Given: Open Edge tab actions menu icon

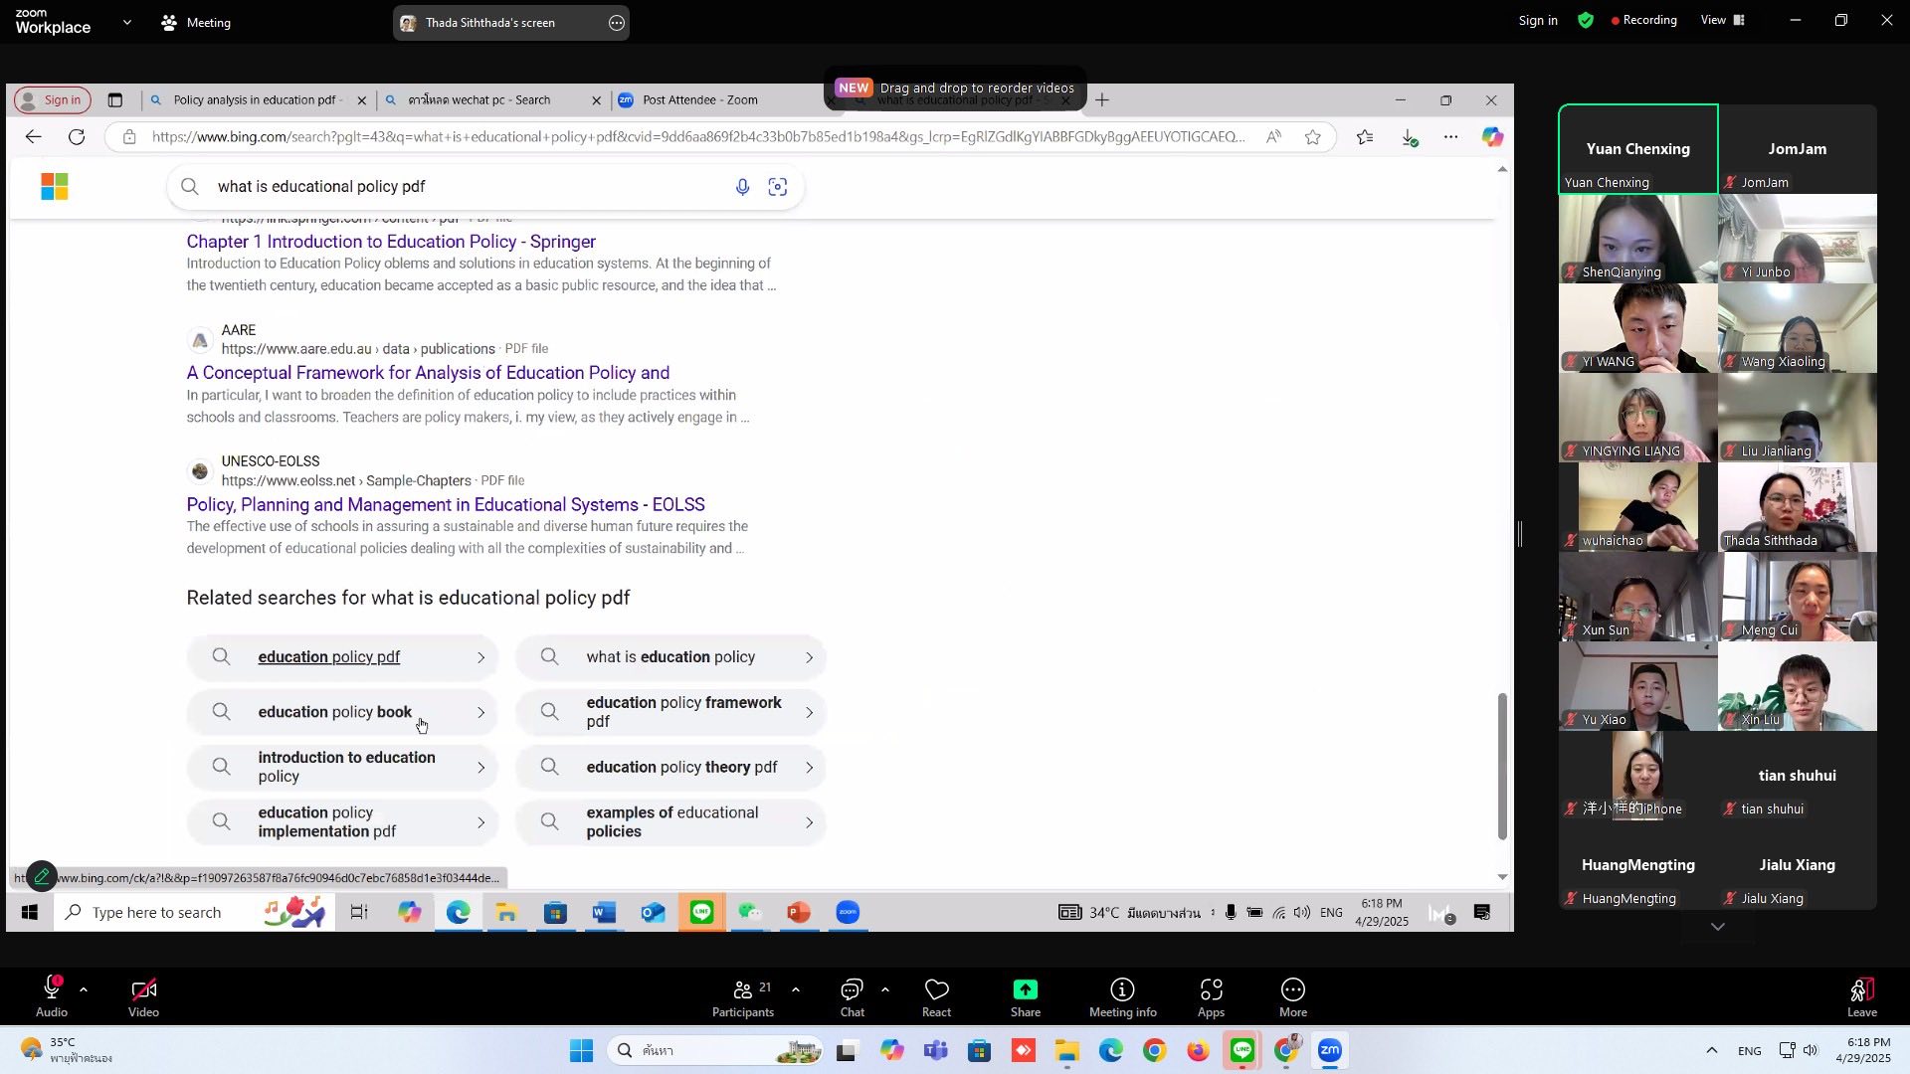Looking at the screenshot, I should tap(115, 99).
